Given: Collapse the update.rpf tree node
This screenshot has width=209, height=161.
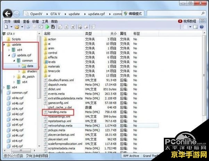Looking at the screenshot, I should coord(9,55).
